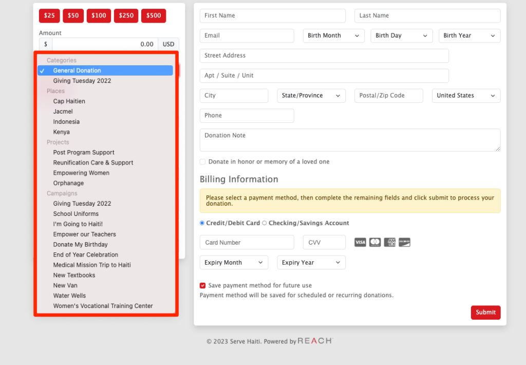Open the Expiry Month dropdown
The width and height of the screenshot is (526, 365).
(234, 263)
